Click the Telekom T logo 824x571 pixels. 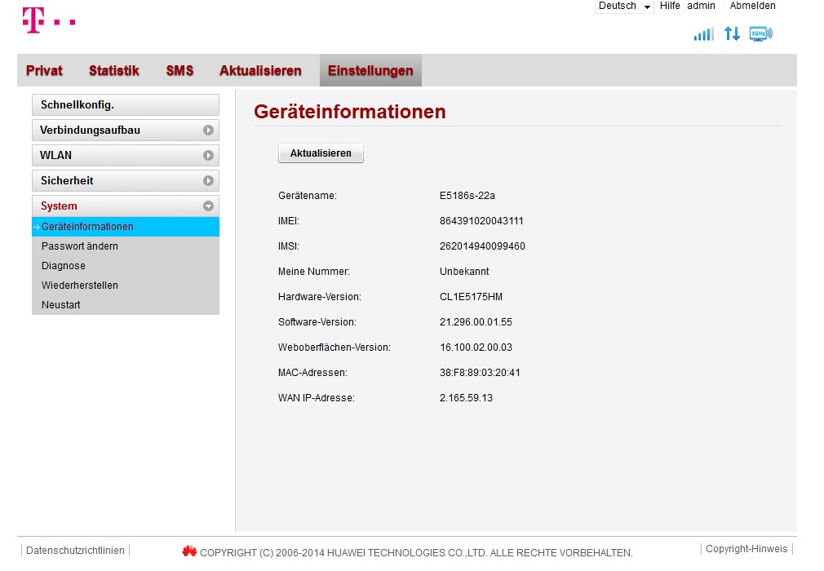48,20
